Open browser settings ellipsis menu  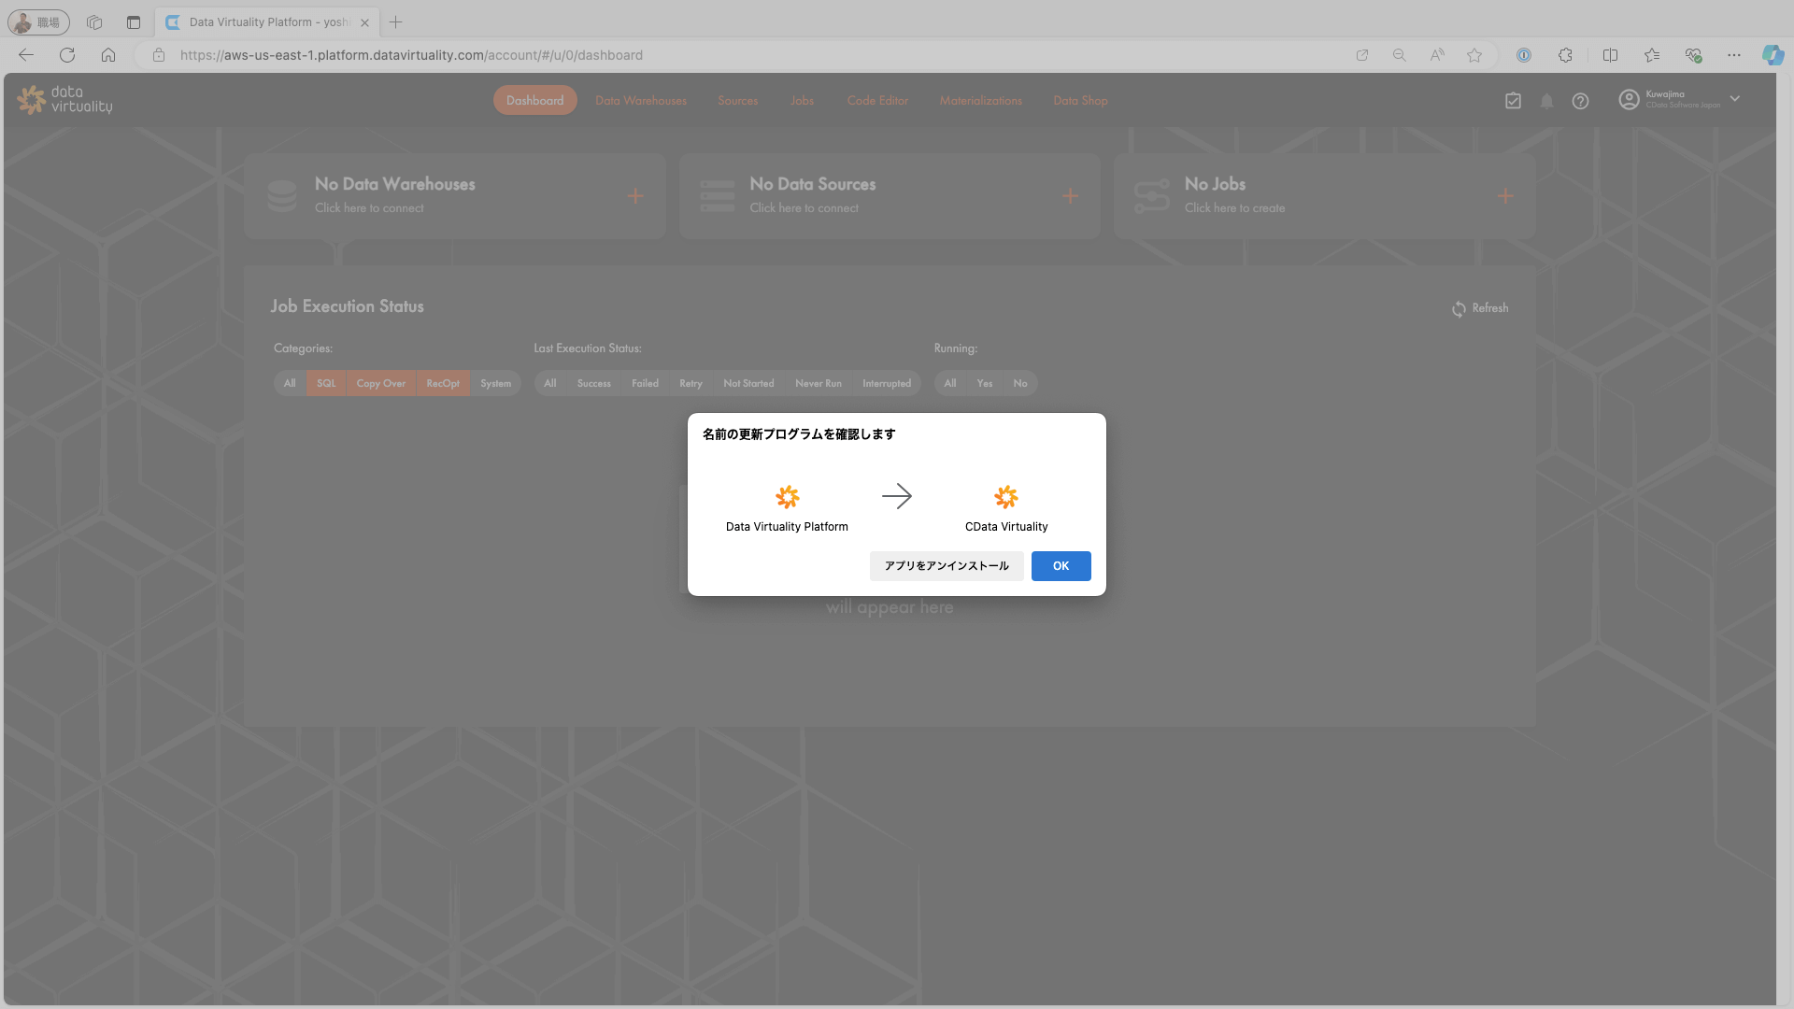(1734, 55)
